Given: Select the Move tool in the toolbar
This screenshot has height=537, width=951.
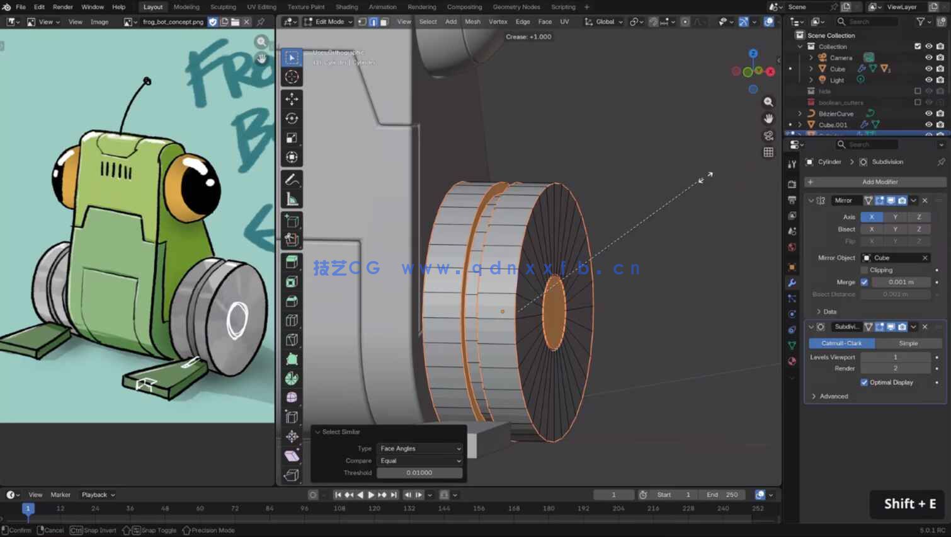Looking at the screenshot, I should point(292,99).
